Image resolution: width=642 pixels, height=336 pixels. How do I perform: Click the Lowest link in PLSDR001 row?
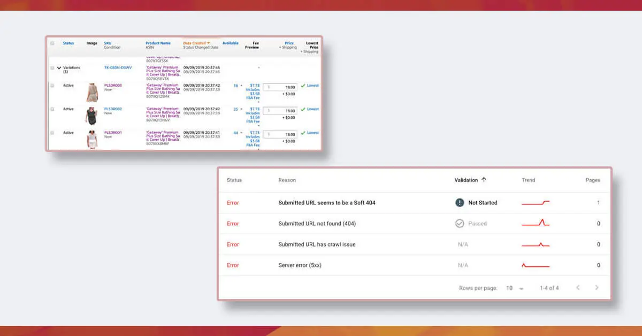[313, 133]
